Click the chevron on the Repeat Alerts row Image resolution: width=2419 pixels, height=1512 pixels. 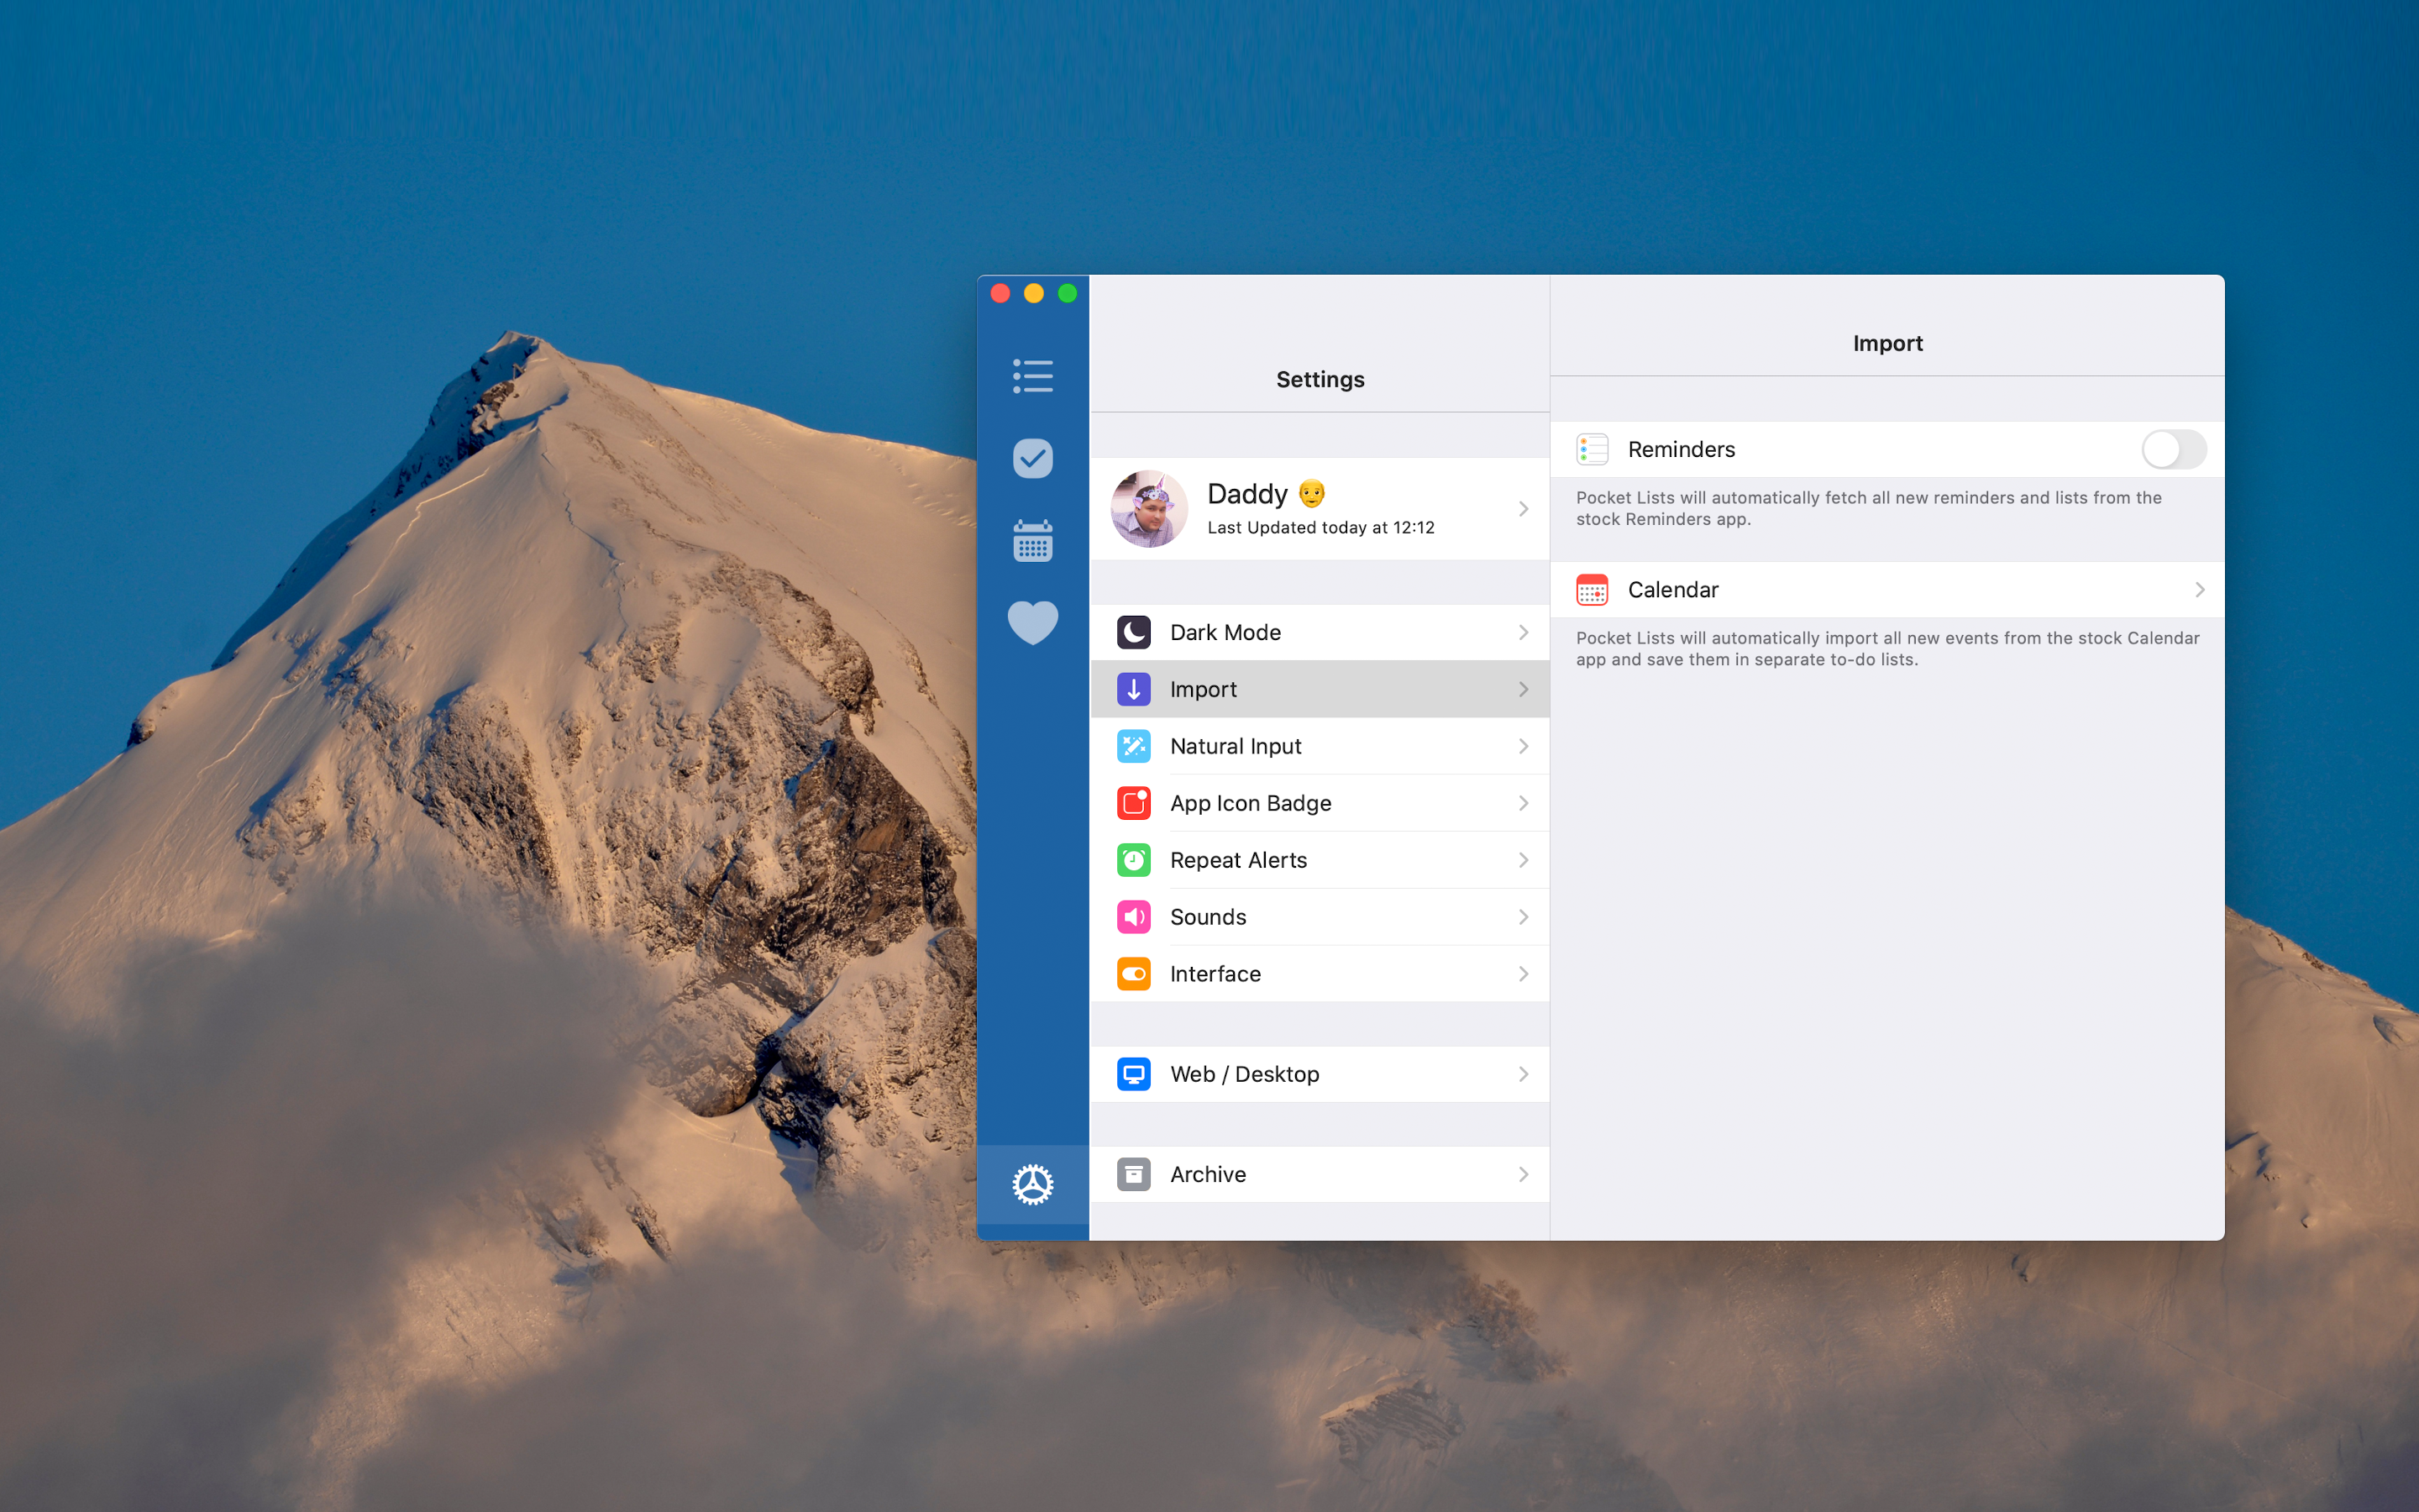[x=1524, y=860]
